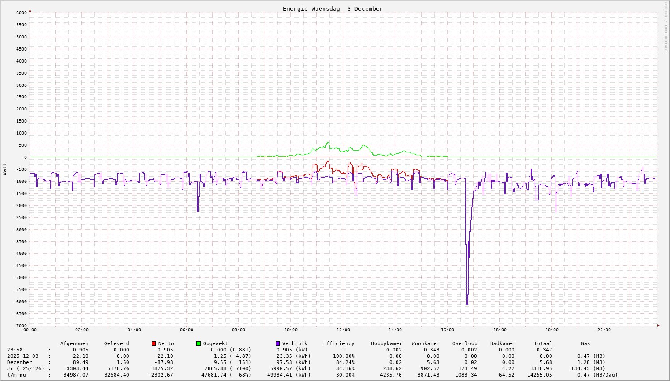This screenshot has width=670, height=381.
Task: Click the green Opgewekt legend swatch
Action: pos(198,343)
